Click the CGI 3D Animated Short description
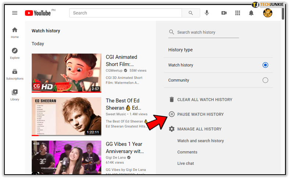 click(x=124, y=80)
